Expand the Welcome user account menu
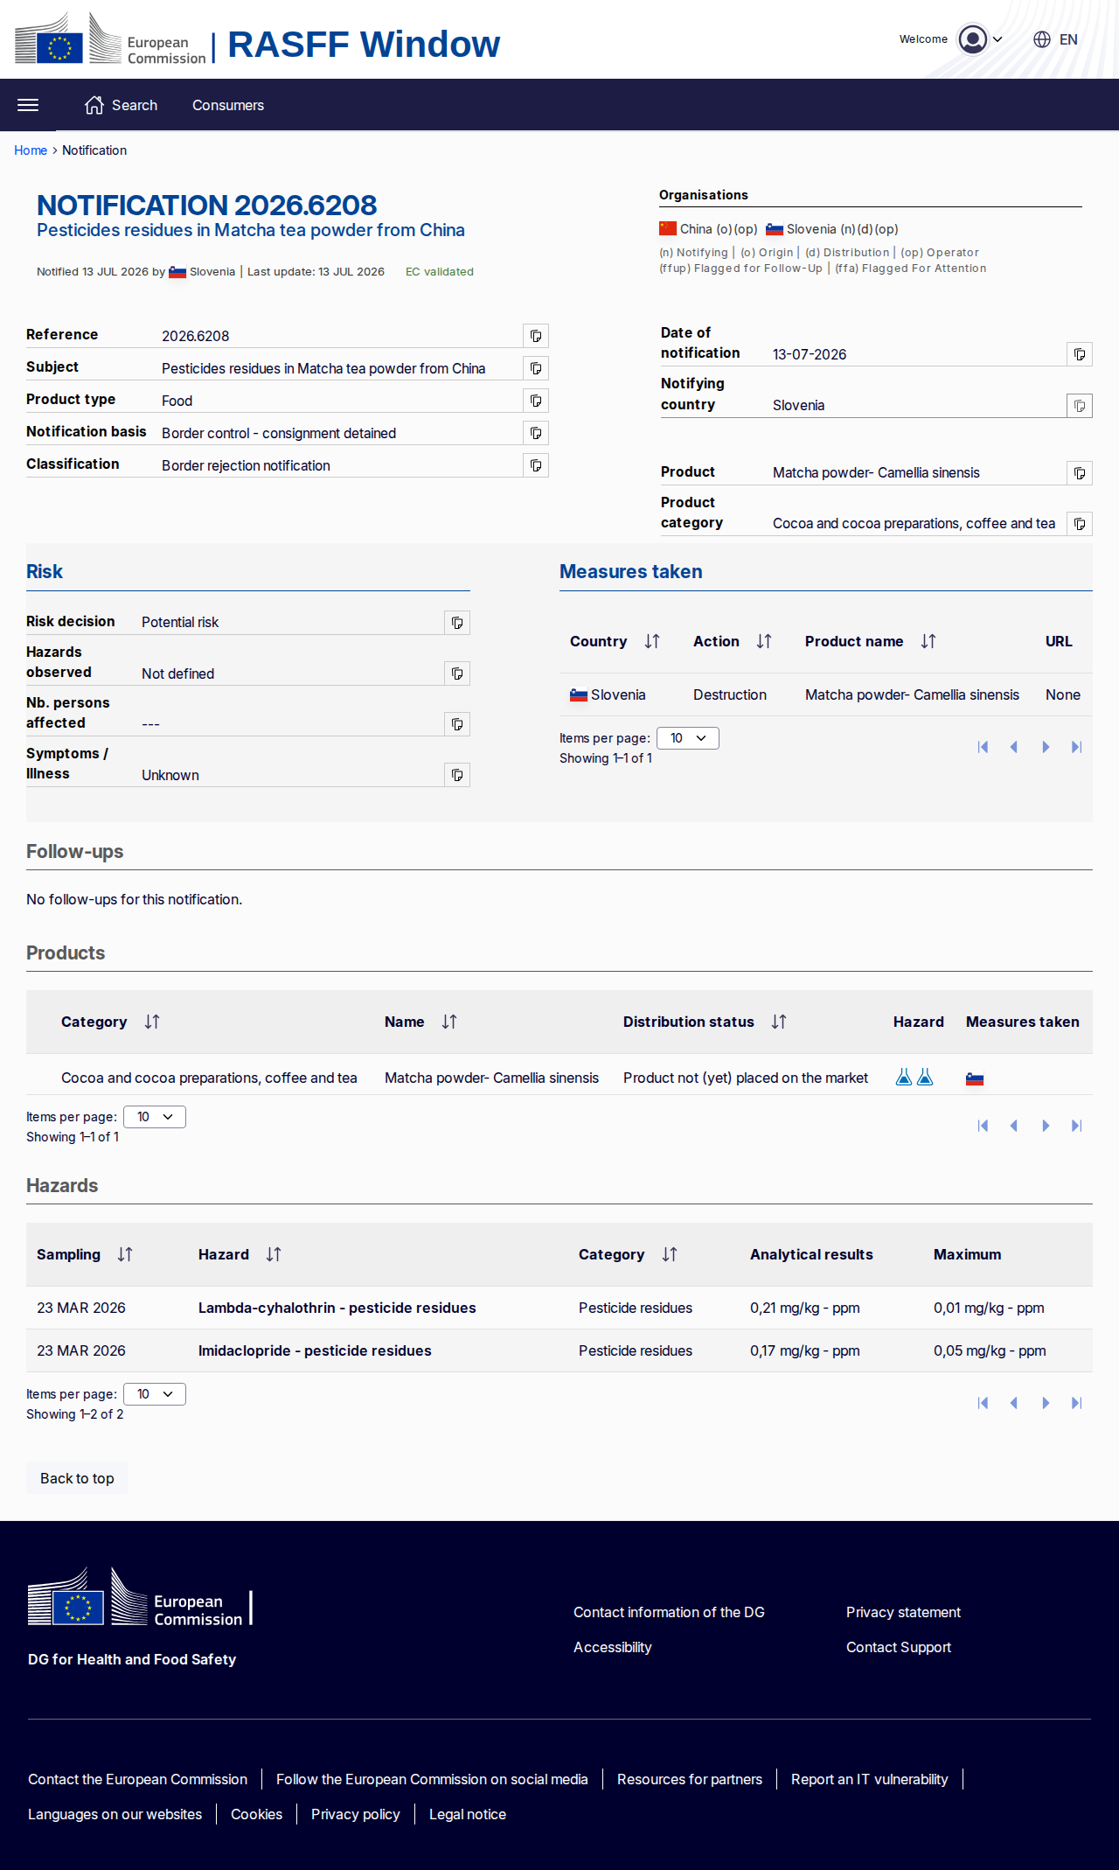The image size is (1119, 1870). click(980, 39)
